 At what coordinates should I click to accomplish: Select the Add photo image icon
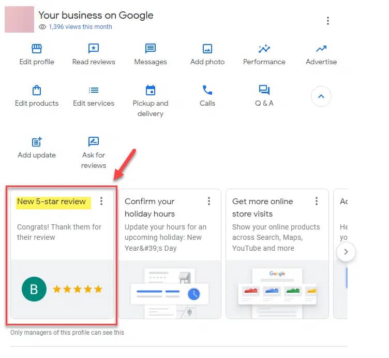(207, 49)
